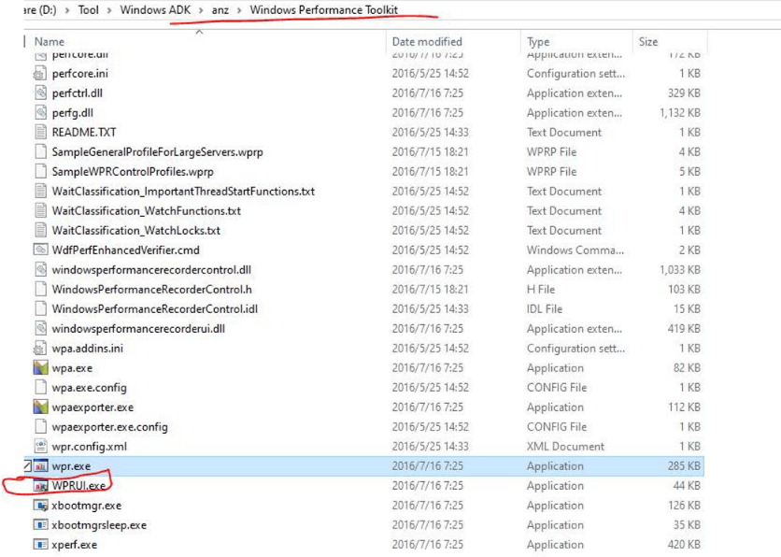Select the WdfPerfEnhancedVerifier.cmd file name
781x557 pixels.
(125, 250)
